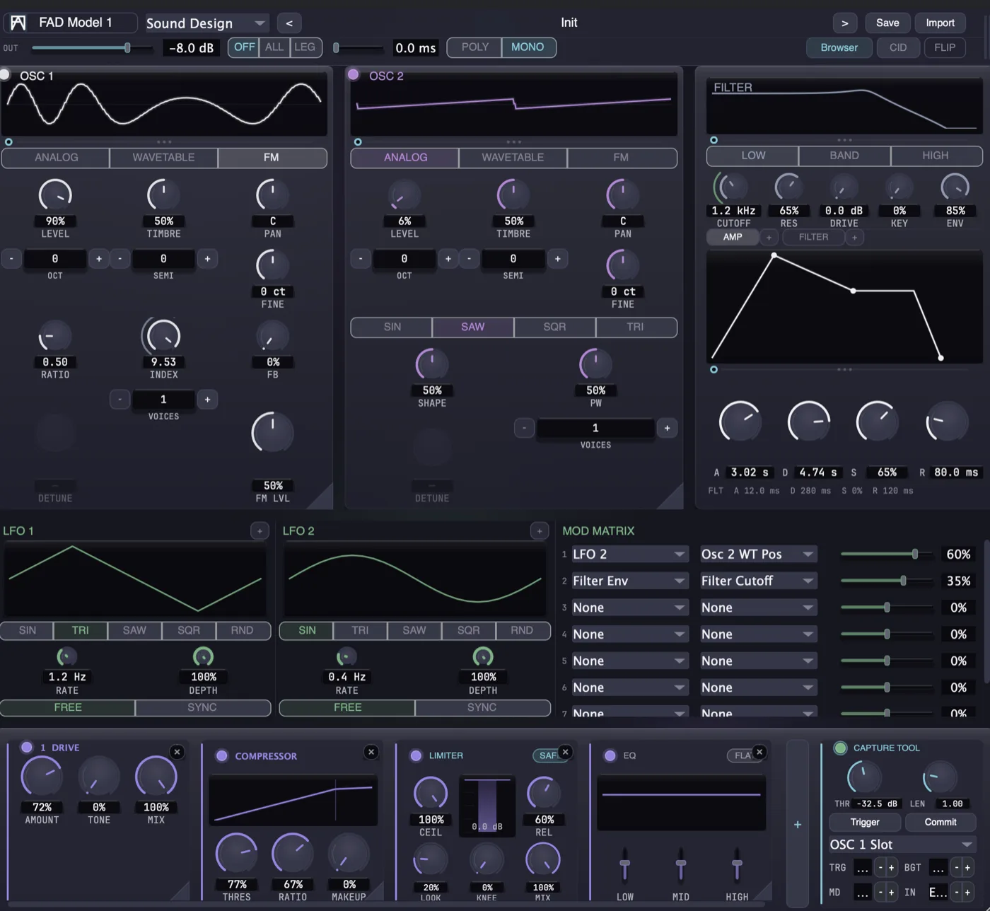Screen dimensions: 990x911
Task: Open mod row 1 source LFO 2 dropdown
Action: coord(629,554)
